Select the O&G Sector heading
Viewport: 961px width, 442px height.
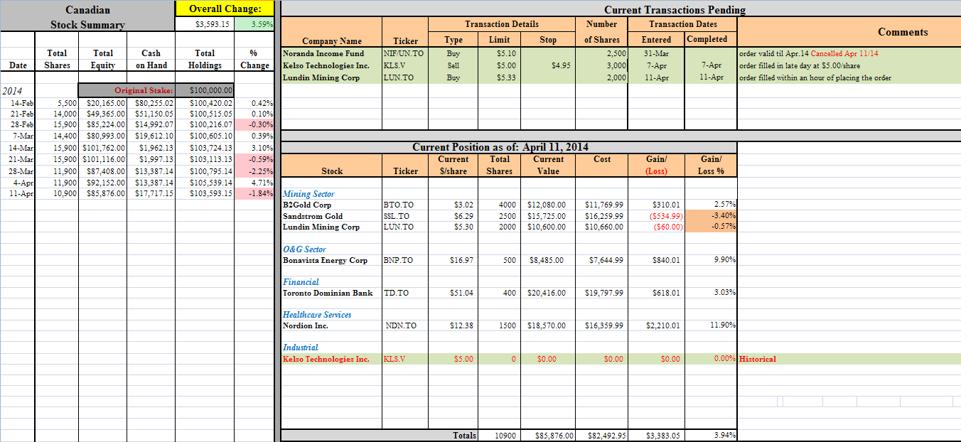click(x=304, y=249)
